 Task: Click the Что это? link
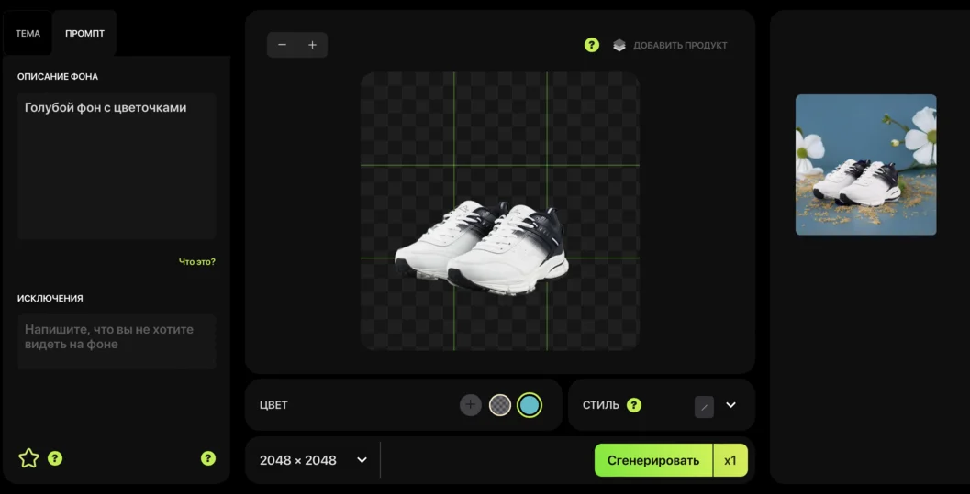point(197,262)
